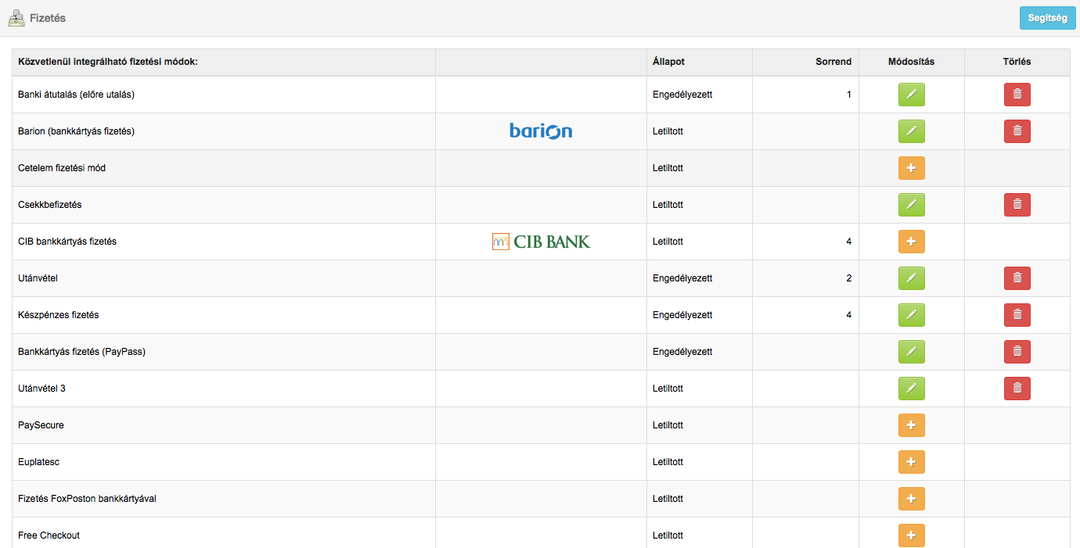Delete the Utánvétel 3 payment method
Image resolution: width=1080 pixels, height=548 pixels.
1017,389
